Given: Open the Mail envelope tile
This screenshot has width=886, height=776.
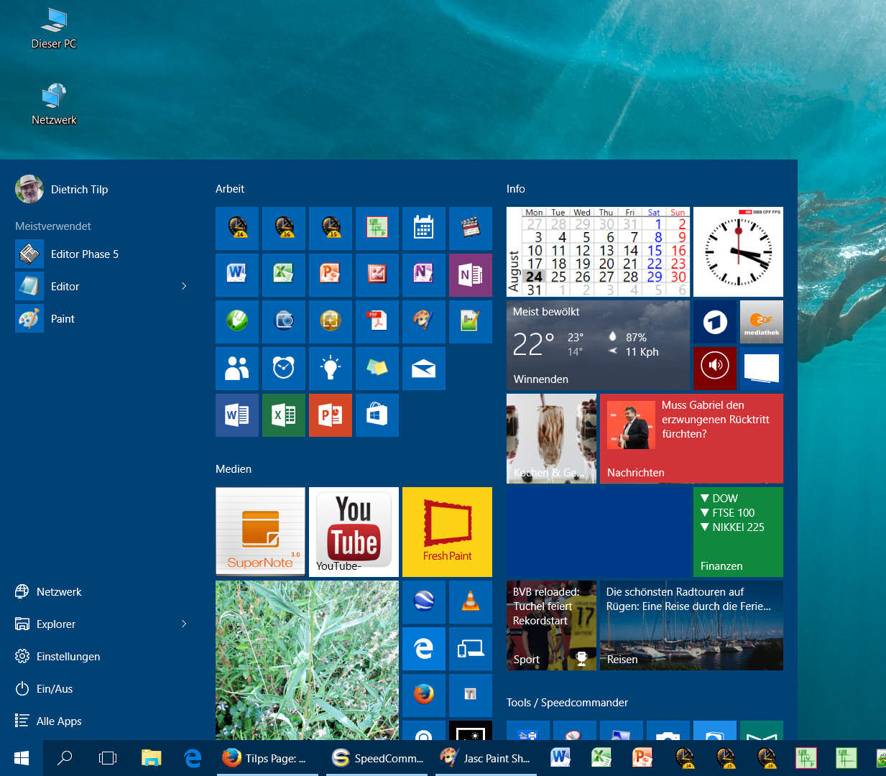Looking at the screenshot, I should point(423,368).
